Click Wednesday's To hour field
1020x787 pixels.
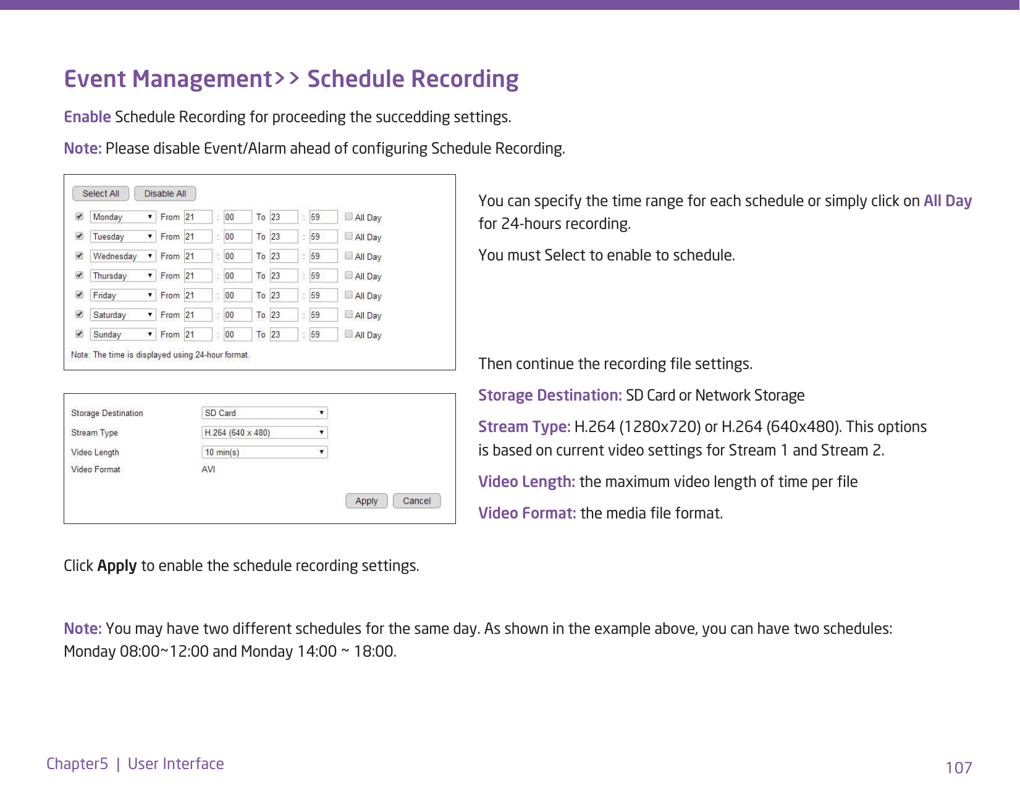pos(284,256)
